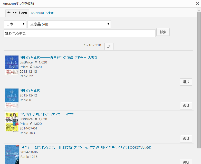The height and width of the screenshot is (164, 201).
Task: Click the 週刊ダイヤモンド book cover thumbnail
Action: pos(12,155)
